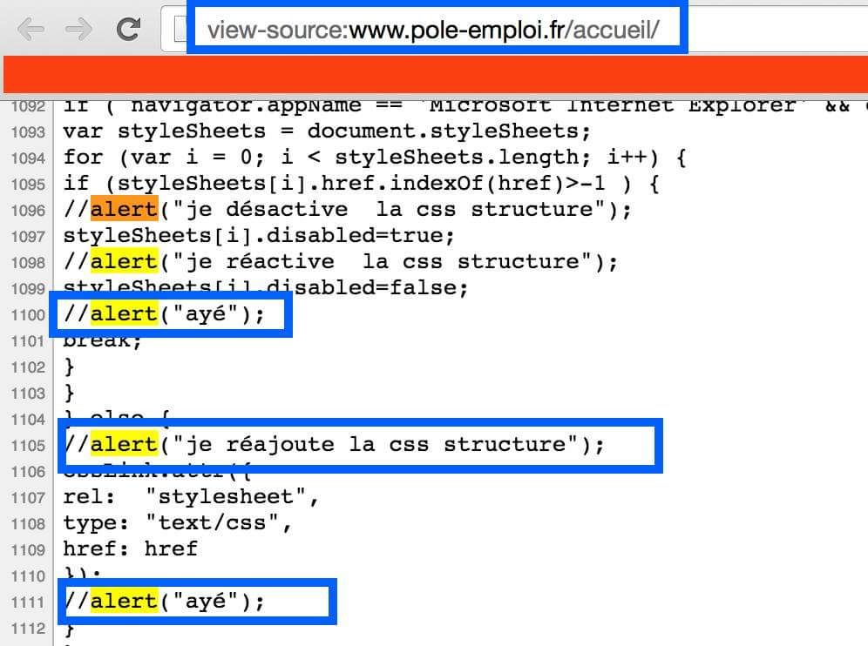Click the orange-highlighted alert on line 1096
Screen dimensions: 868x646
click(125, 210)
